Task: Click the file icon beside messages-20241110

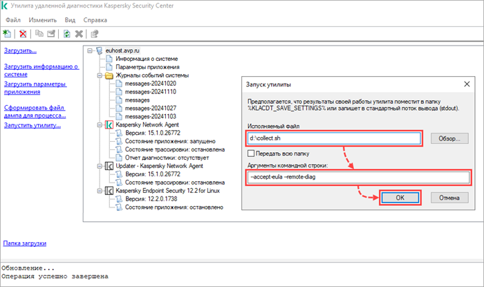Action: (x=119, y=92)
